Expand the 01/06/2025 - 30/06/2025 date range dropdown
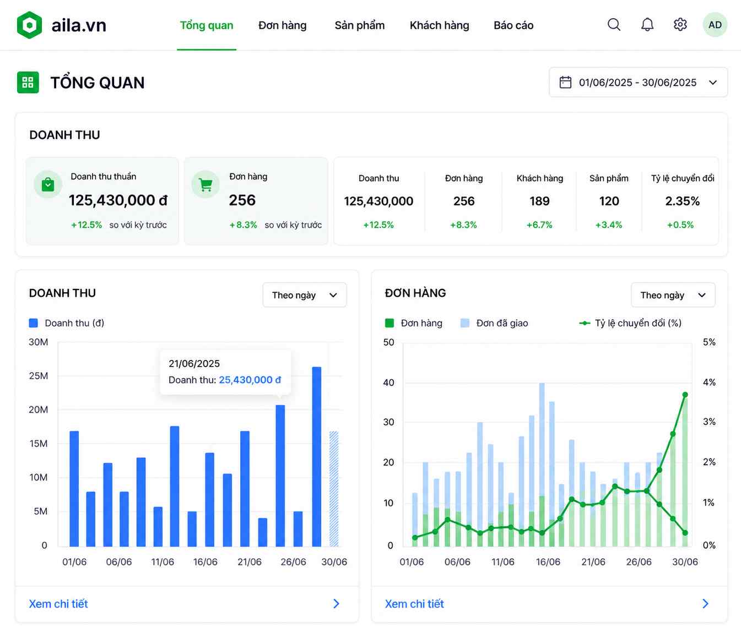The height and width of the screenshot is (644, 741). (639, 83)
